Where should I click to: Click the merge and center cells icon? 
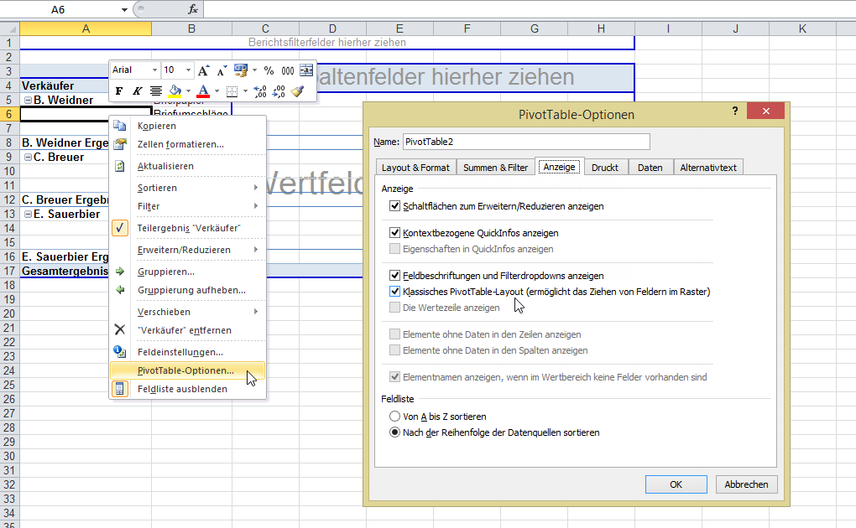(306, 71)
